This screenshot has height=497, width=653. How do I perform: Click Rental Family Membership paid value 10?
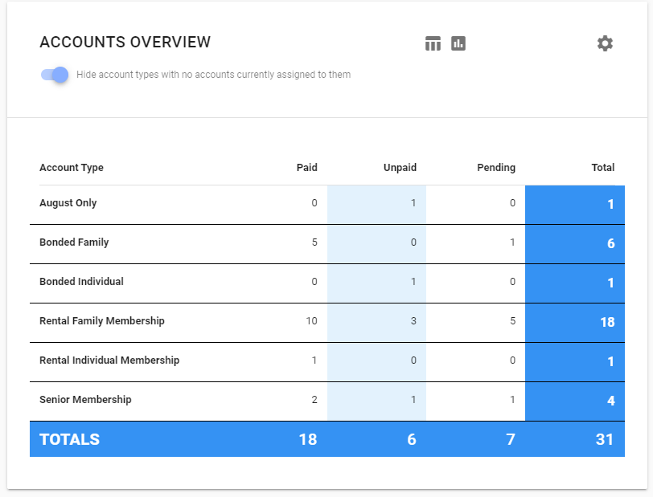tap(311, 321)
